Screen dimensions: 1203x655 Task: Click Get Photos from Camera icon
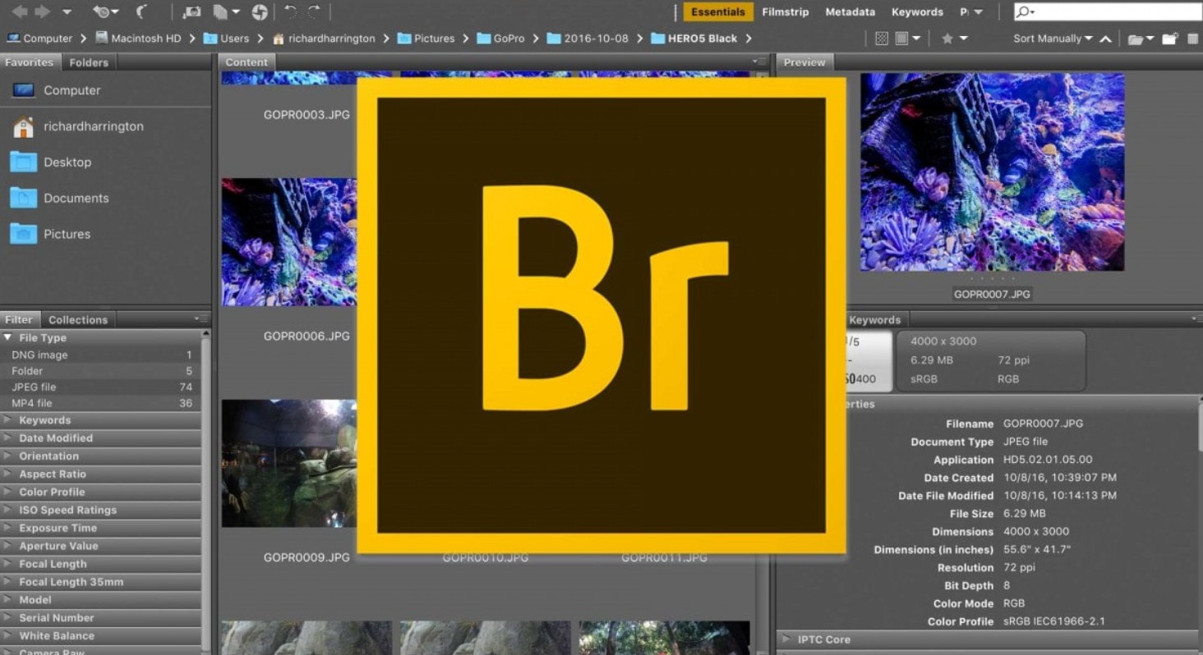point(192,12)
